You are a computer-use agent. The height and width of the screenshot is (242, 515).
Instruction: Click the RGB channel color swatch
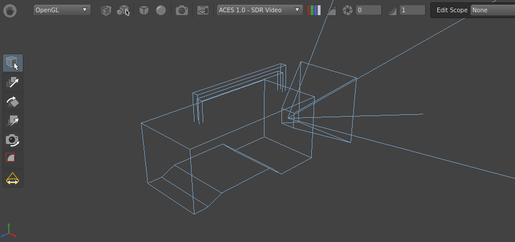(314, 10)
